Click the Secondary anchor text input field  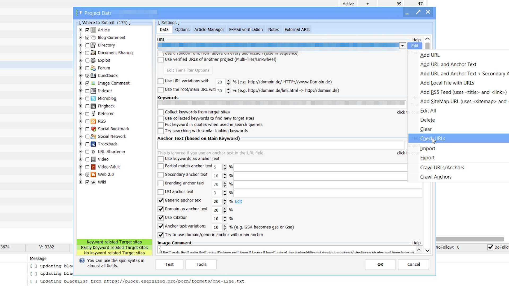[x=321, y=176]
